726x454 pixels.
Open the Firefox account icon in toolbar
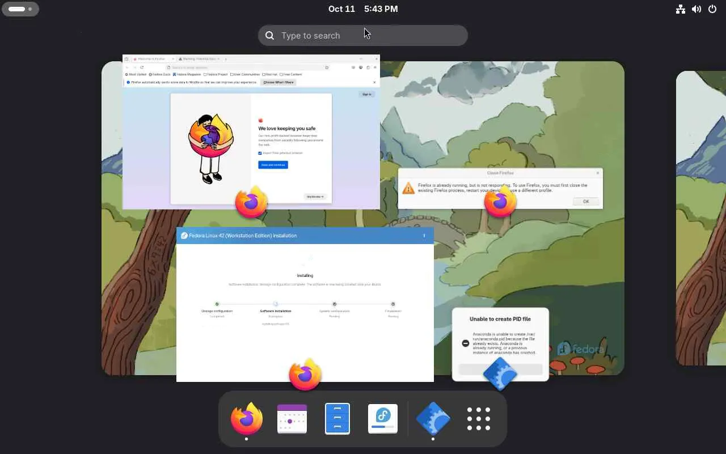click(361, 68)
